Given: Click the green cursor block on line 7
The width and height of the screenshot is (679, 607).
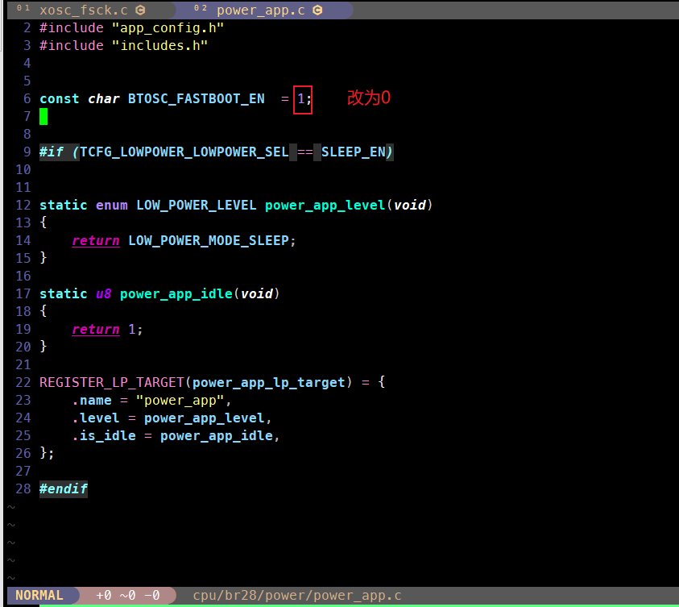Looking at the screenshot, I should coord(43,117).
